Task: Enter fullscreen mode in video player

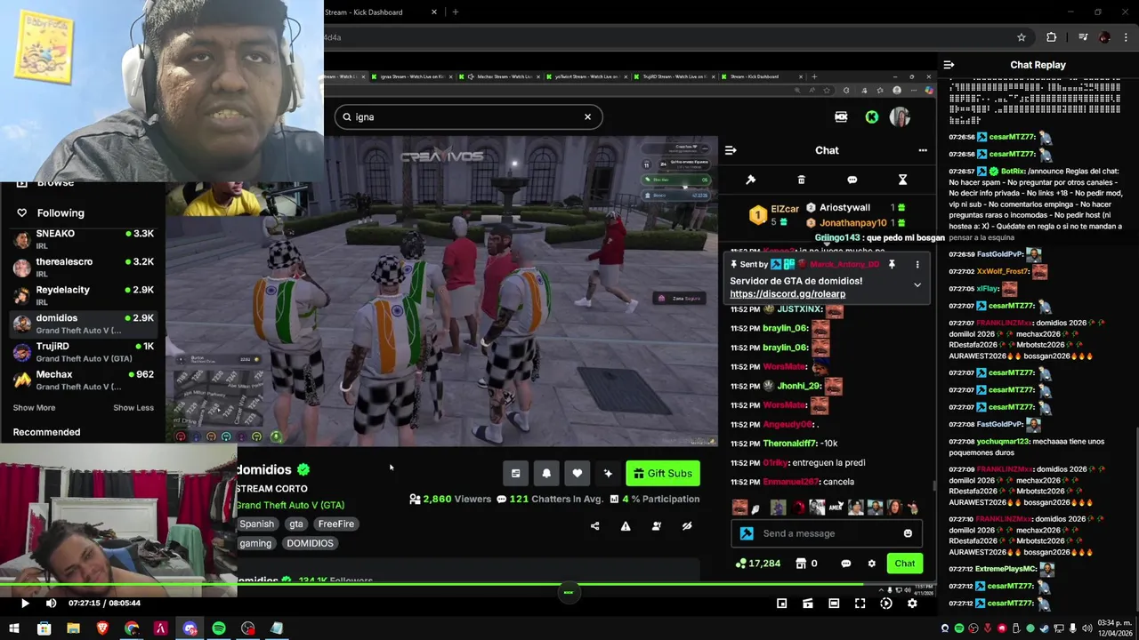Action: 860,604
